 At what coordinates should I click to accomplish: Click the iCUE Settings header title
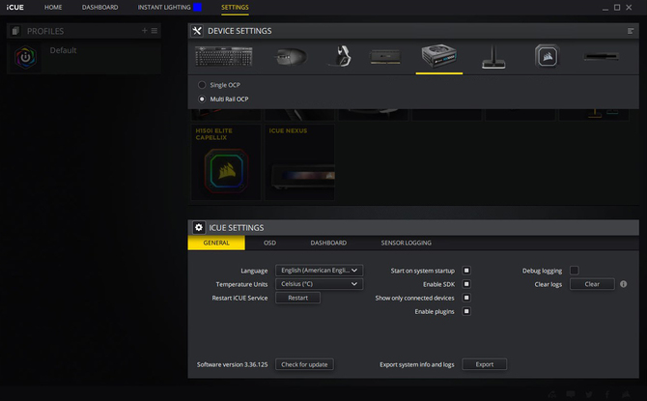(x=237, y=228)
